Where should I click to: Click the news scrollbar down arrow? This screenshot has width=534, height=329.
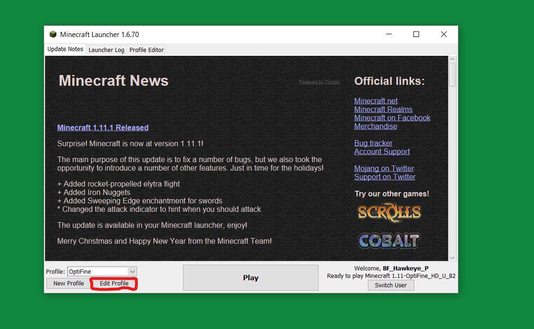pos(452,258)
